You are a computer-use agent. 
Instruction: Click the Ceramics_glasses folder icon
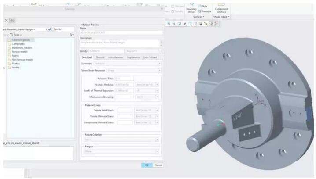coord(9,40)
